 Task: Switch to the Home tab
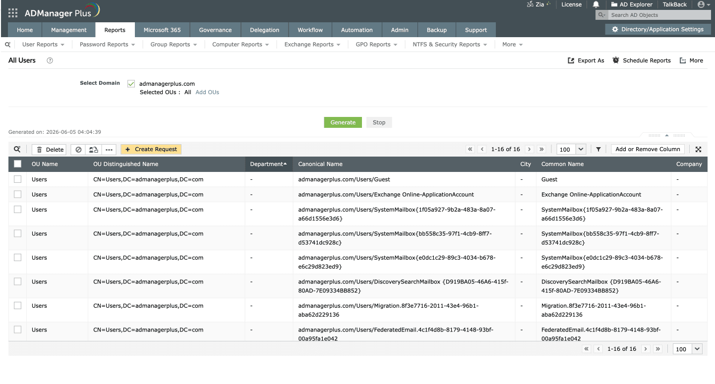25,30
